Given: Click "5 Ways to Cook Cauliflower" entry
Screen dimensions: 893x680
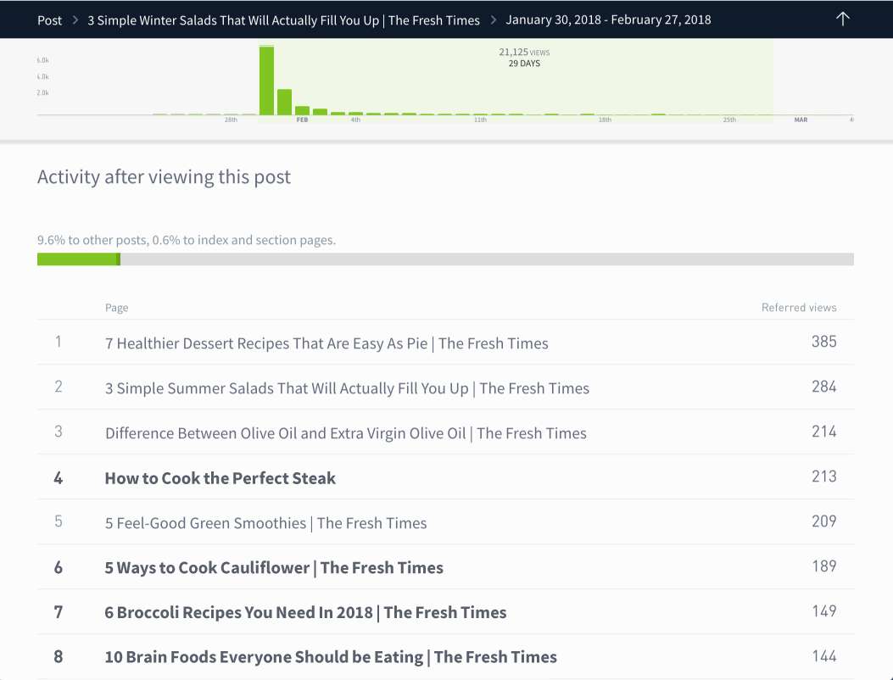Looking at the screenshot, I should [x=274, y=566].
